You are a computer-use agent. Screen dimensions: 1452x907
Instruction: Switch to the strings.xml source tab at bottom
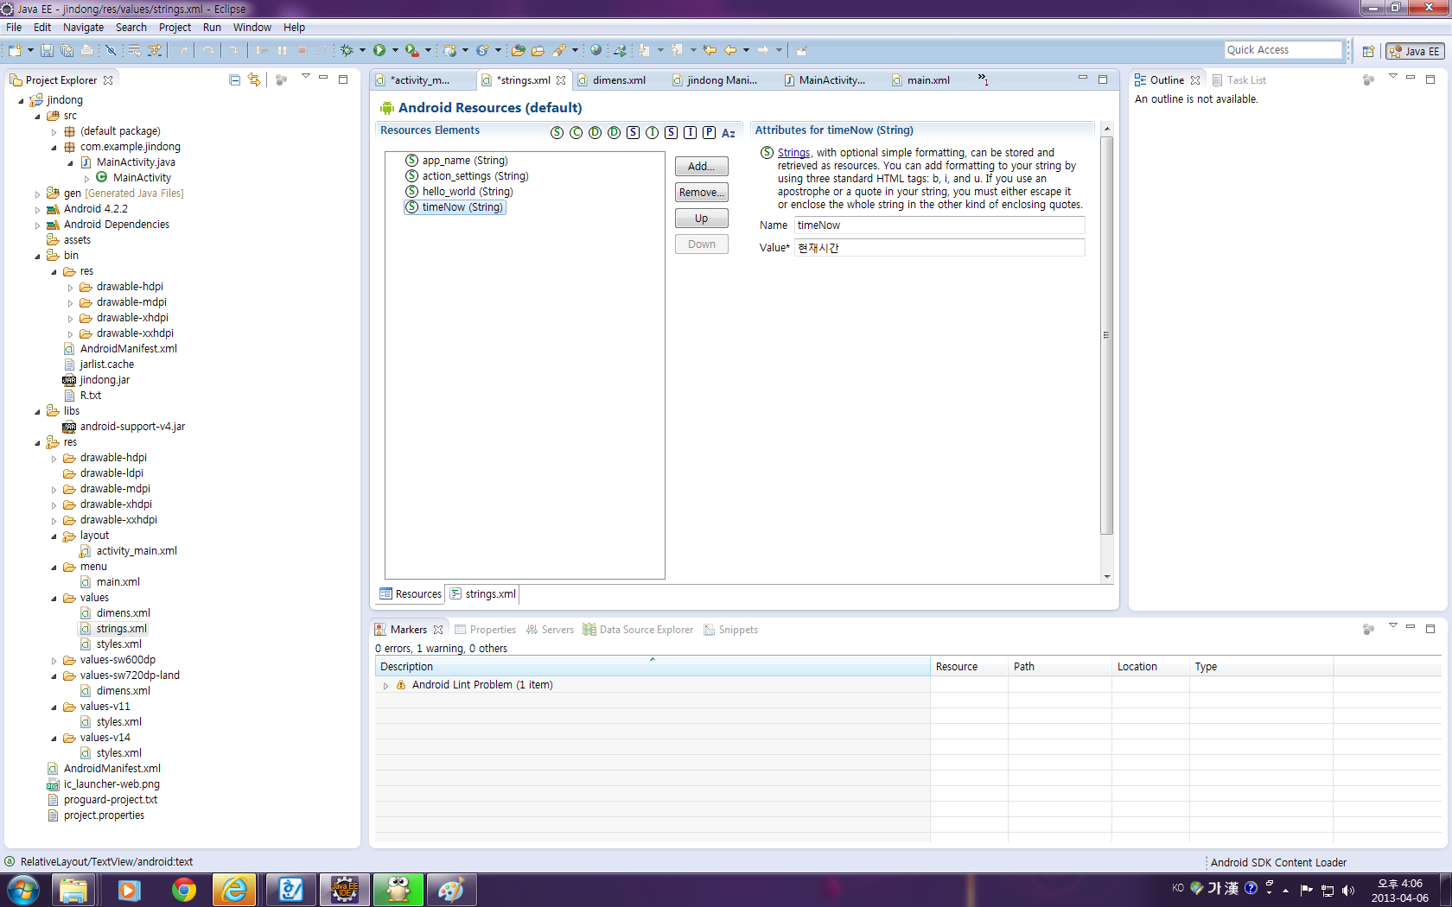point(483,594)
